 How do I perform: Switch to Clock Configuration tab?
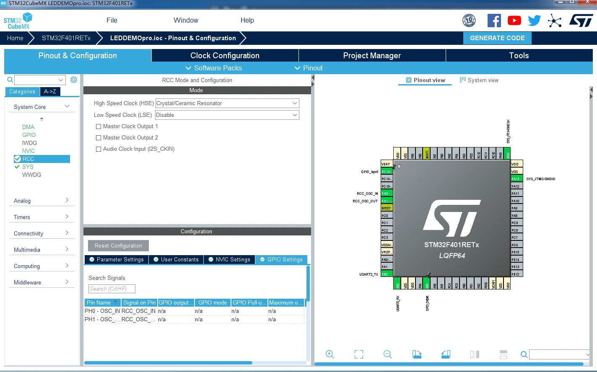(225, 55)
